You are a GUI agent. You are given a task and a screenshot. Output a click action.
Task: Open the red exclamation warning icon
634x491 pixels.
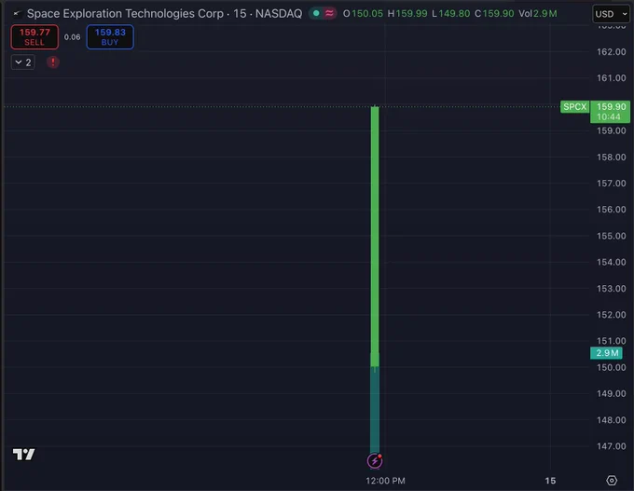[x=53, y=62]
